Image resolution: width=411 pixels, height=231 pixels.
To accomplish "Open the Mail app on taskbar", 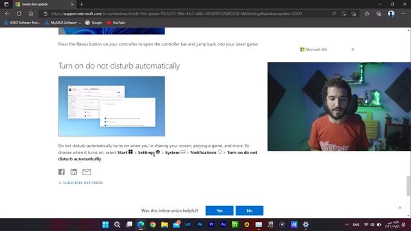I will tap(176, 225).
